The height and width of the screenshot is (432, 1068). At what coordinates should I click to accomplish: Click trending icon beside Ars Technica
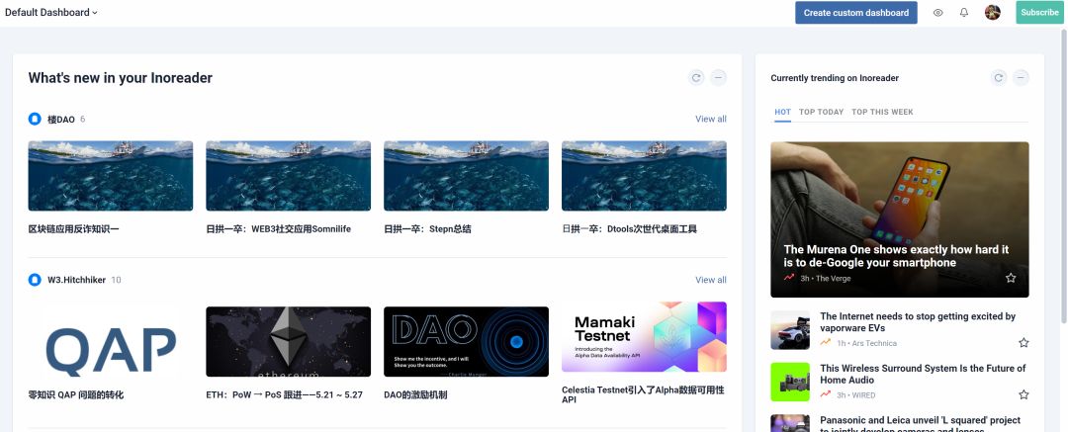tap(826, 343)
